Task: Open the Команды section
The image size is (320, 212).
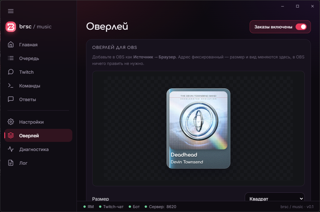Action: [38, 85]
